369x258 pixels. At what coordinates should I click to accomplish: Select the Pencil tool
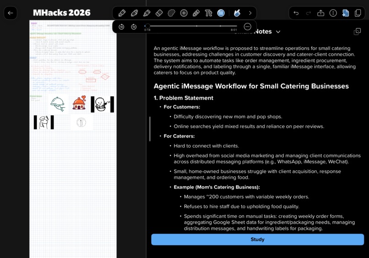point(196,13)
